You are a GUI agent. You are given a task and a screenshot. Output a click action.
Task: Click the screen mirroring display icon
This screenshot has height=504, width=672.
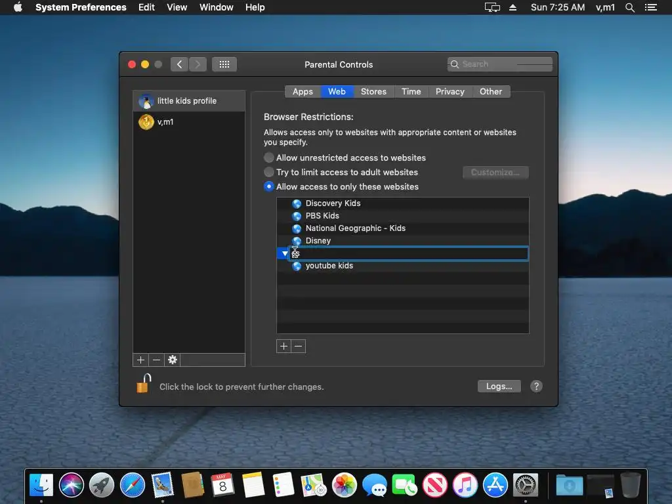pos(492,7)
